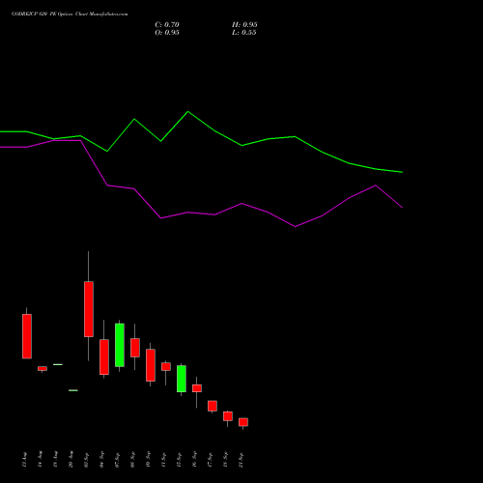Screen dimensions: 483x483
Task: Click the 10 Sep date label
Action: (x=149, y=460)
